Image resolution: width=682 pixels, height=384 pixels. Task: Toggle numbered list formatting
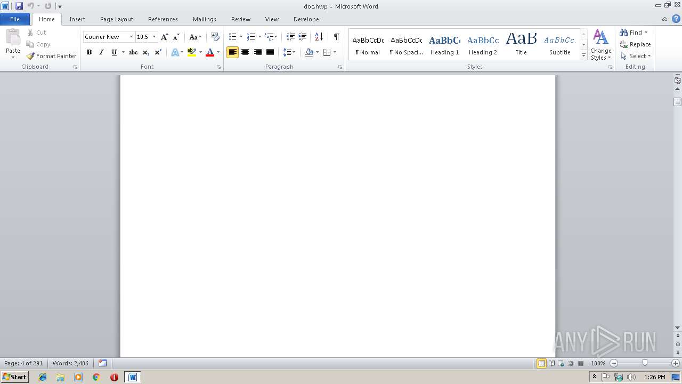(x=251, y=37)
